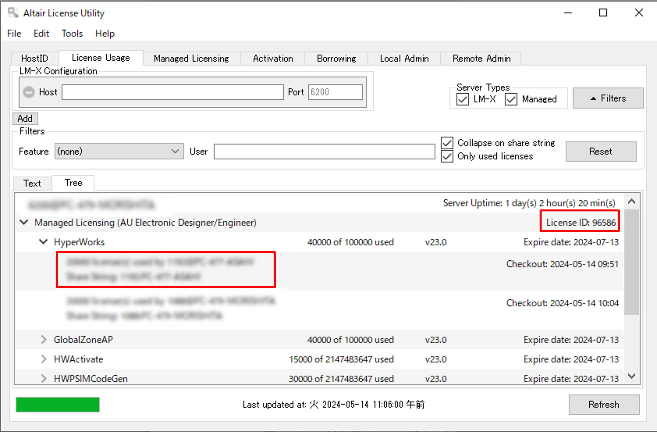Click the remove host minus icon
The image size is (657, 432).
coord(29,92)
